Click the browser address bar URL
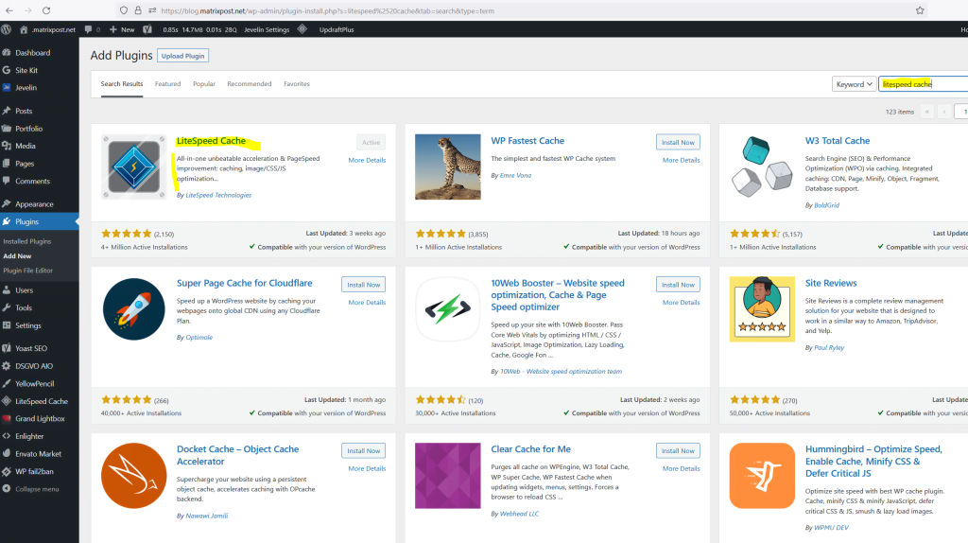Screen dimensions: 968x543 pyautogui.click(x=327, y=10)
